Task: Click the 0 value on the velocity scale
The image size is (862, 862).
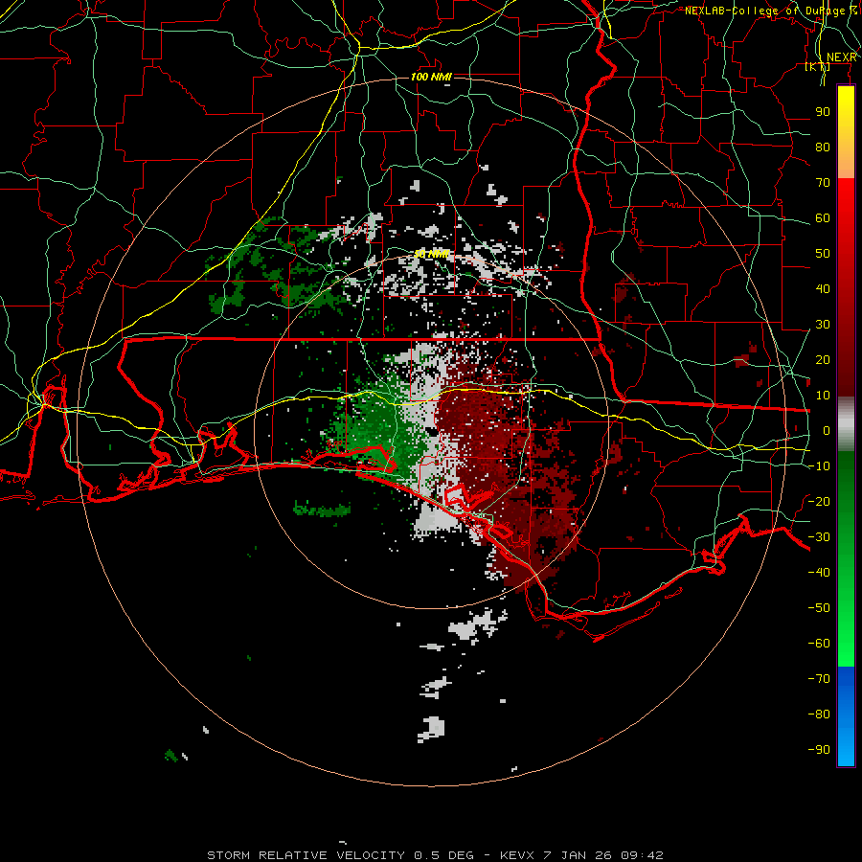Action: [x=827, y=431]
